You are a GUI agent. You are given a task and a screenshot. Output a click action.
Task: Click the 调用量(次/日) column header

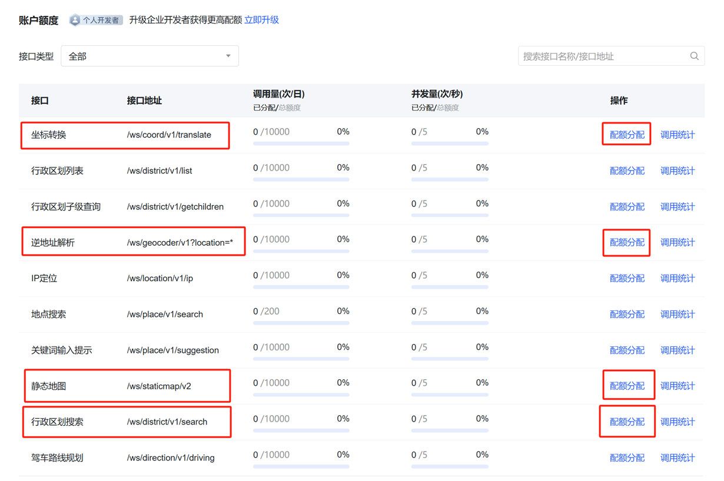point(279,93)
